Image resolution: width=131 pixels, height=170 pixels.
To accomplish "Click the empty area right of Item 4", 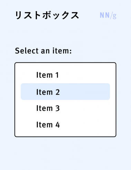I will tap(85, 125).
